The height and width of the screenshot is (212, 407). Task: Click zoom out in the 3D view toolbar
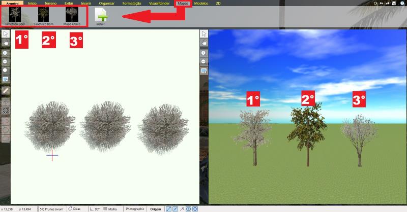(x=203, y=61)
